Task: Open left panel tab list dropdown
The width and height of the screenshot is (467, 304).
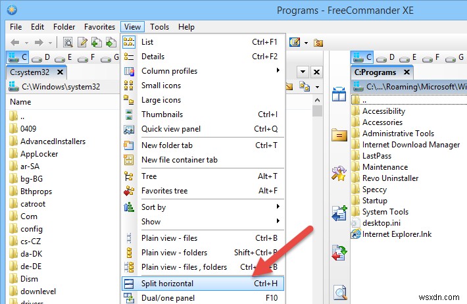Action: click(303, 72)
